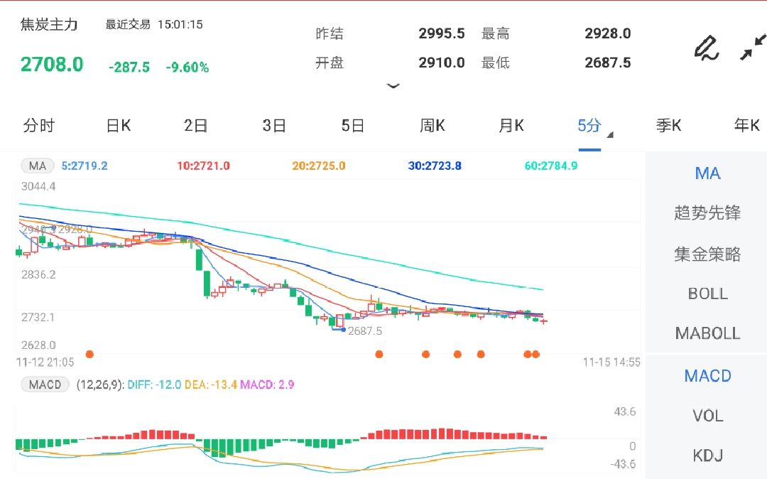Switch to 月K chart tab
This screenshot has height=479, width=767.
pos(511,126)
